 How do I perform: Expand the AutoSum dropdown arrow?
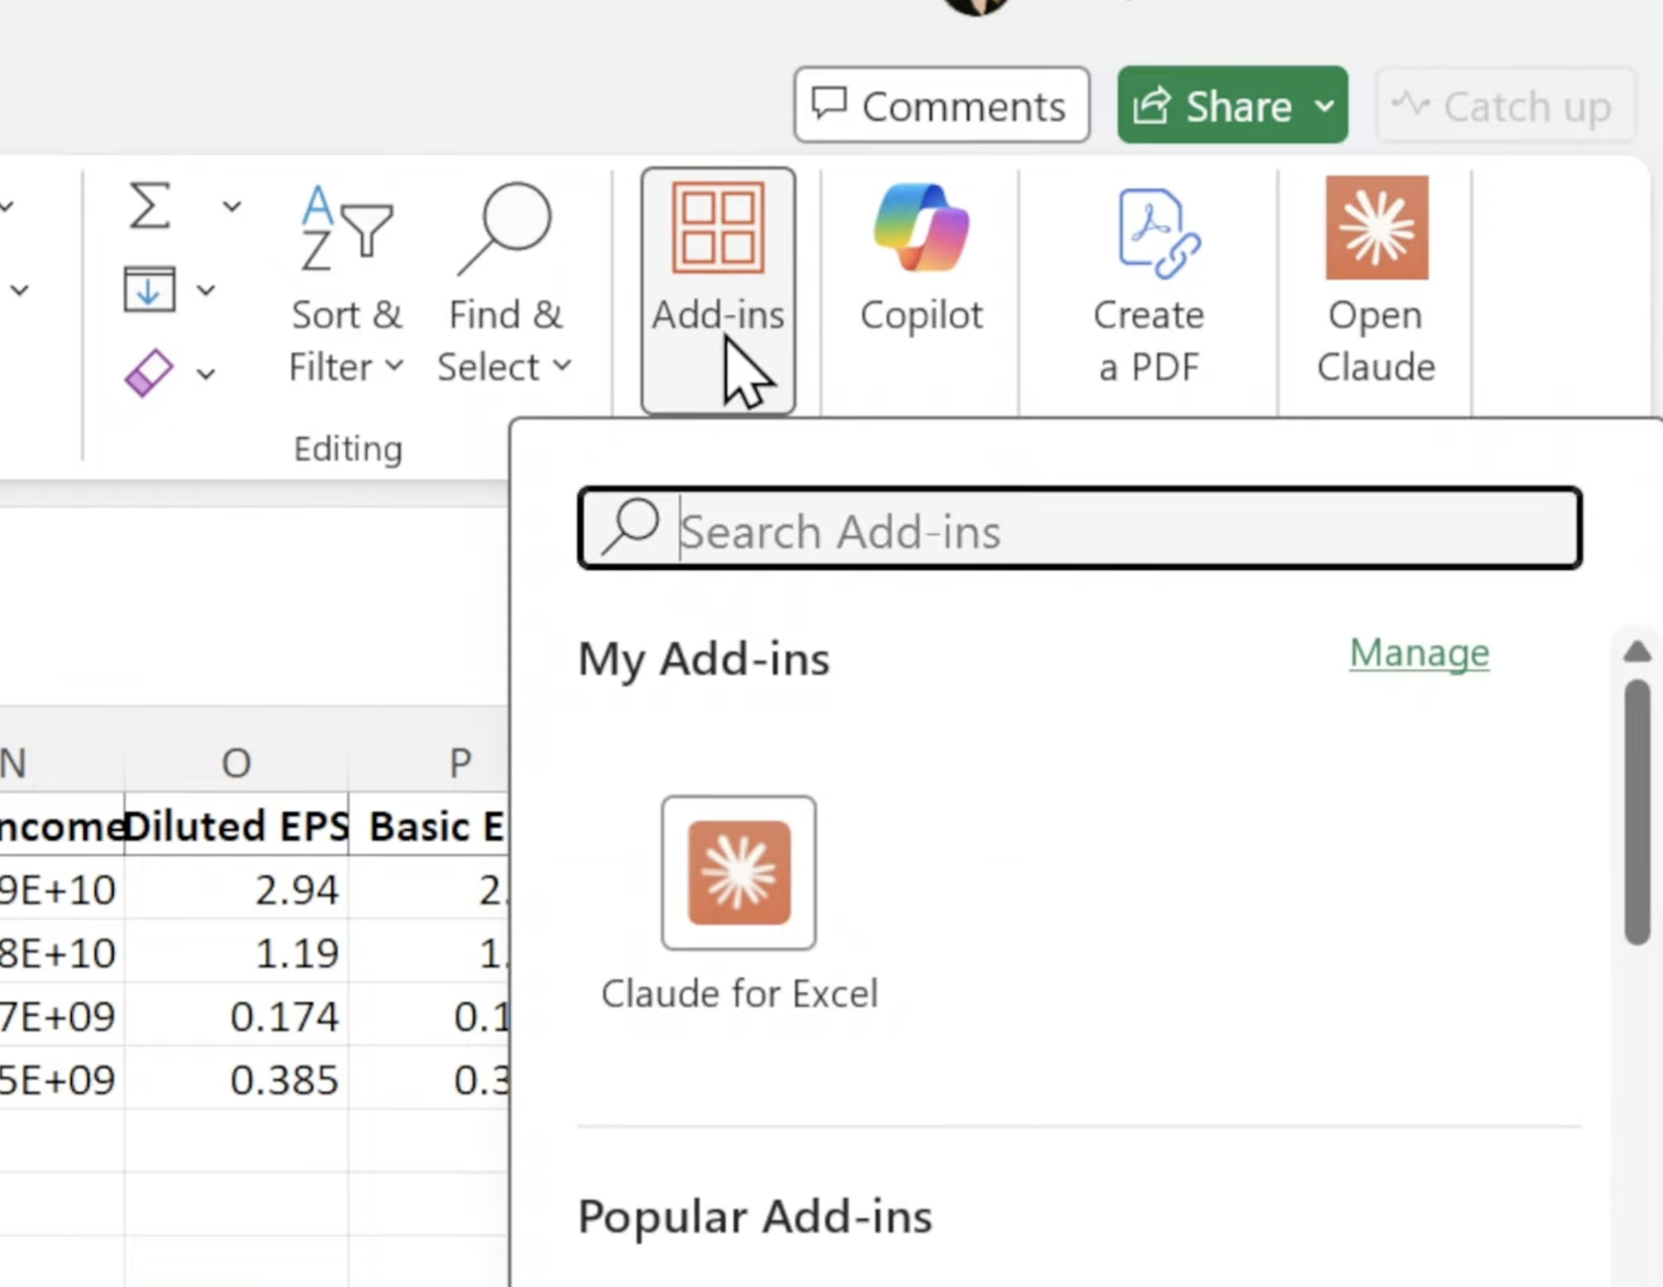(232, 206)
